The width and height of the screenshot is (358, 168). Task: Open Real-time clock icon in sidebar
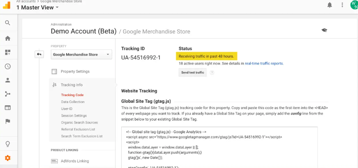(8, 66)
